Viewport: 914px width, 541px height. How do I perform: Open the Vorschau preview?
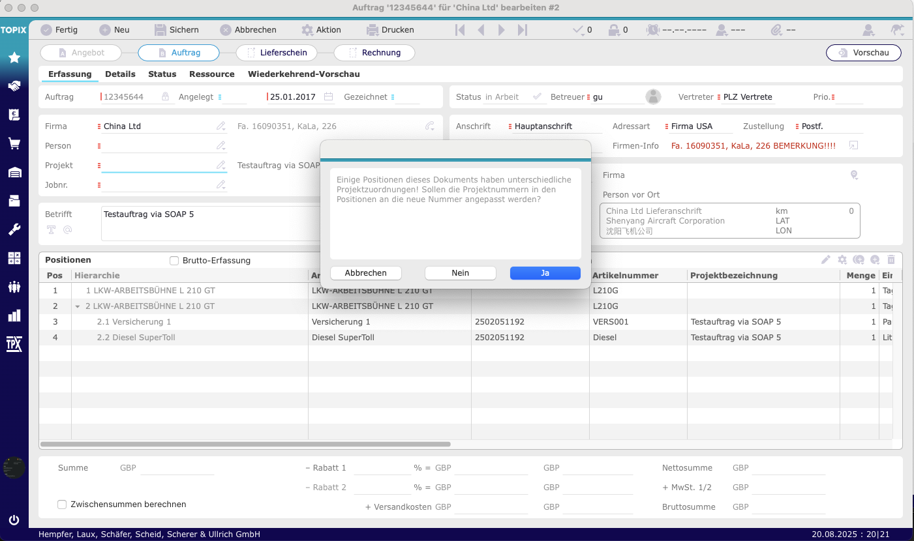tap(864, 53)
